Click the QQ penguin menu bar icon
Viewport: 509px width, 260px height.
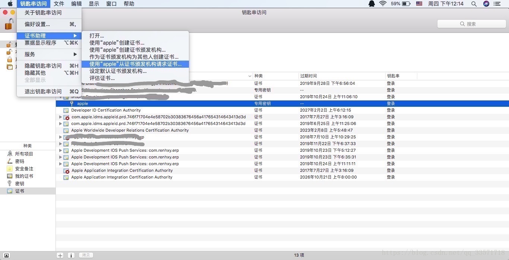pyautogui.click(x=372, y=4)
